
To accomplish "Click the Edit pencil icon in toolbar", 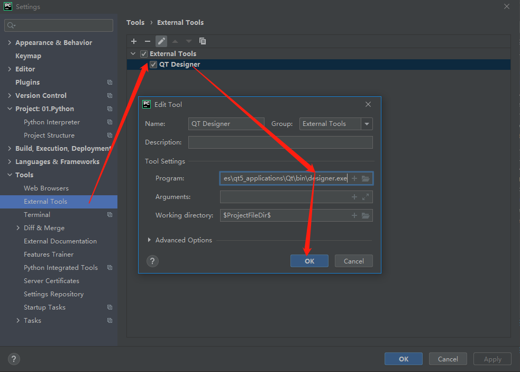I will [161, 41].
